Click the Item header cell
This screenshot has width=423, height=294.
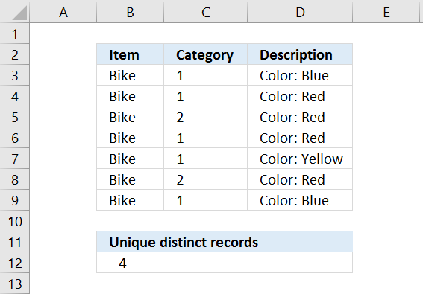point(131,54)
